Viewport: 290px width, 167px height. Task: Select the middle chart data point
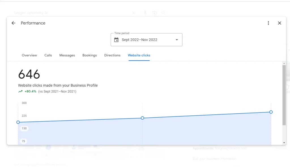[142, 118]
